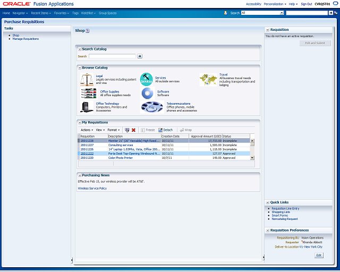Click the Edit and Submit button
The height and width of the screenshot is (272, 340).
coord(315,43)
